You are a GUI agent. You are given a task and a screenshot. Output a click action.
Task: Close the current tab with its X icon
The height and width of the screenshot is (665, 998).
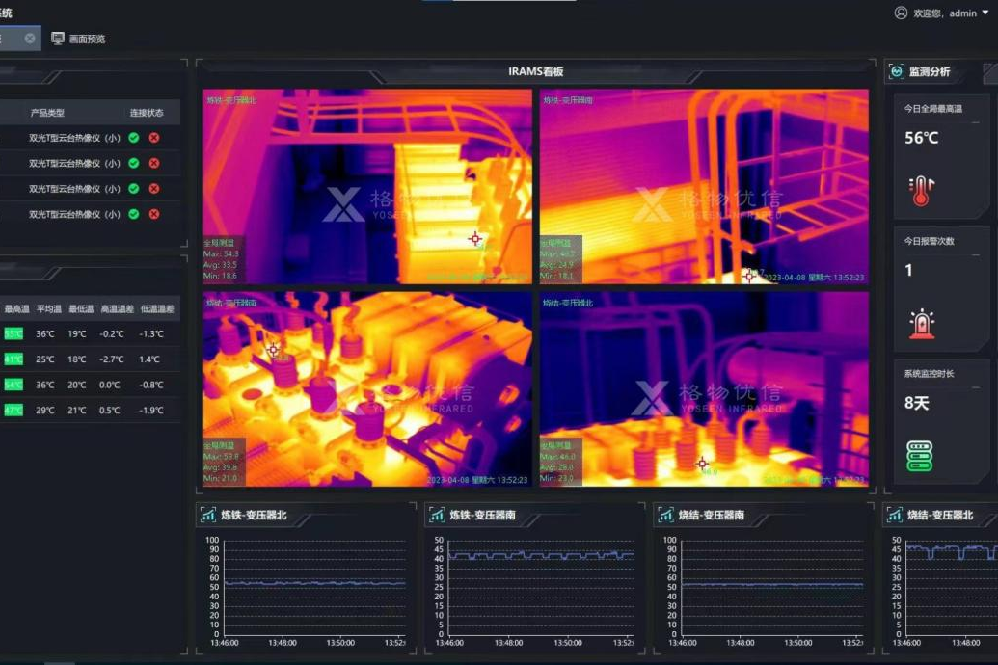(x=30, y=39)
